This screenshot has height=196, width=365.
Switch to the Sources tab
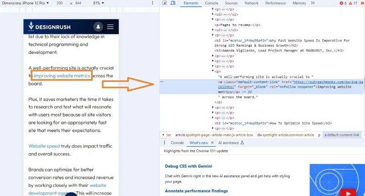coord(231,3)
